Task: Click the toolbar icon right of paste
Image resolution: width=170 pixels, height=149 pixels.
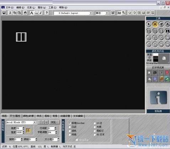Action: coord(25,13)
